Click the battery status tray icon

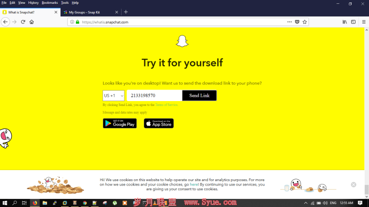[x=319, y=203]
